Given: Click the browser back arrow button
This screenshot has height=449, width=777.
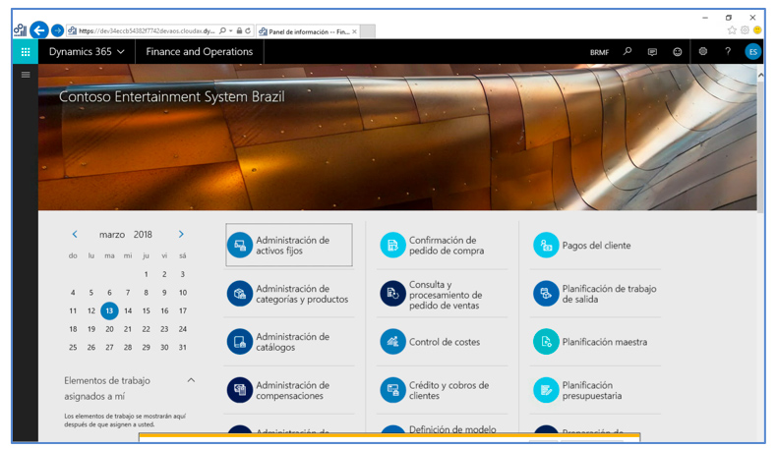Looking at the screenshot, I should [39, 30].
